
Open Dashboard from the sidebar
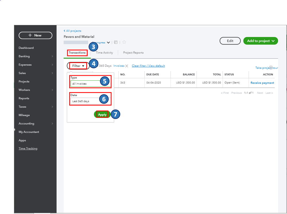click(26, 48)
